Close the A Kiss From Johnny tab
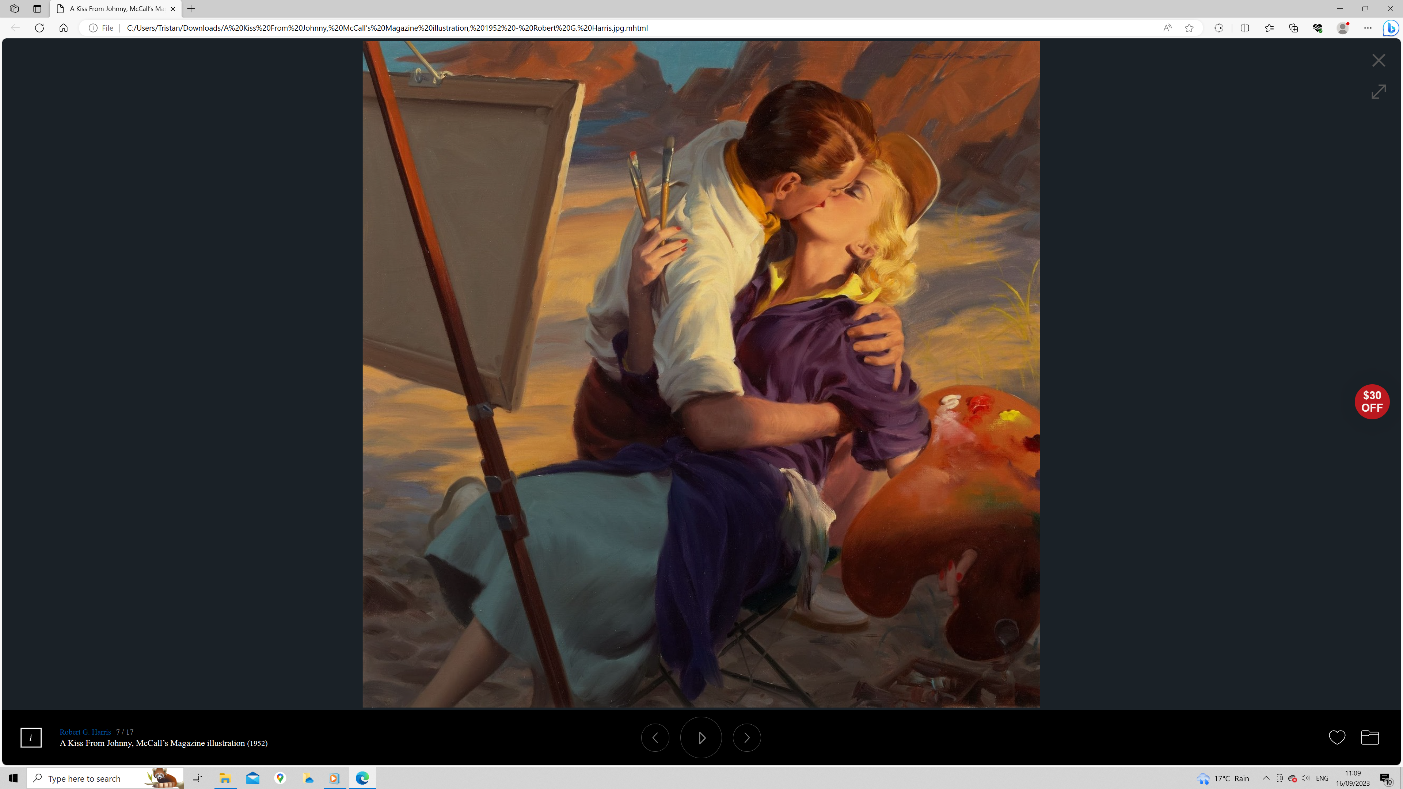The height and width of the screenshot is (789, 1403). 173,9
